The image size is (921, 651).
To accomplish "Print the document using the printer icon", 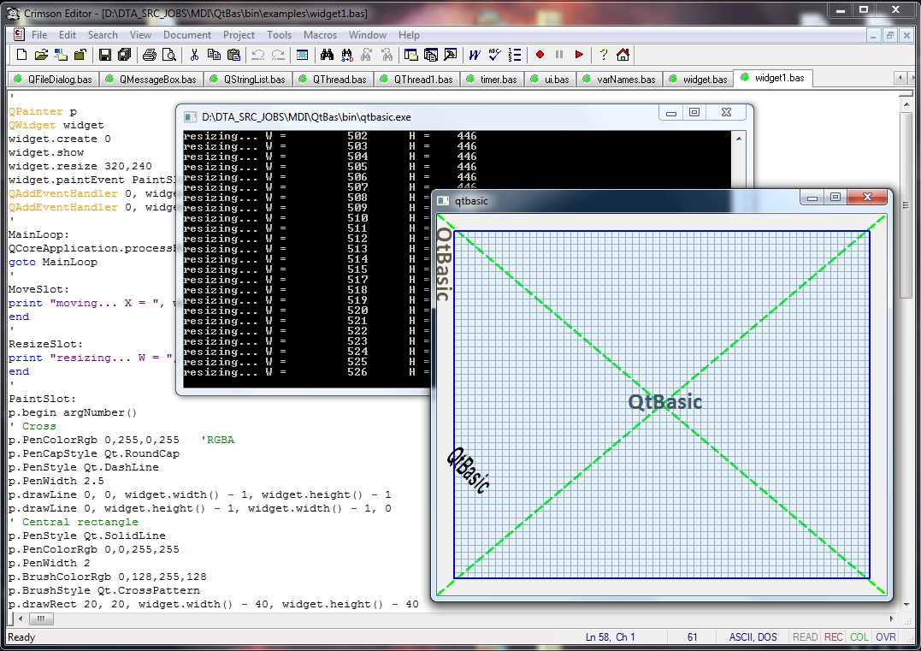I will [150, 55].
